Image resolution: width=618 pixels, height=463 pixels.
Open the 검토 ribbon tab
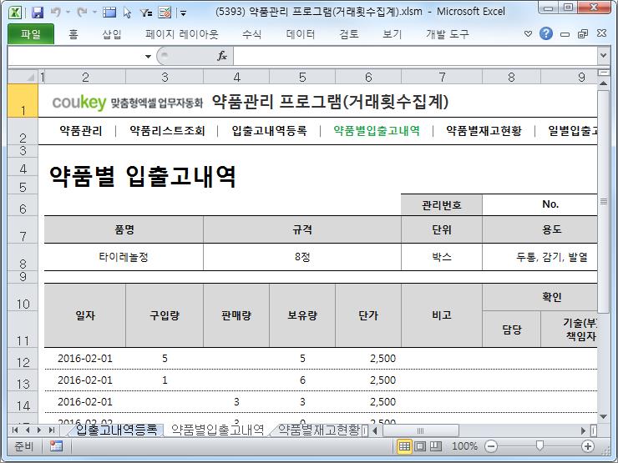349,34
